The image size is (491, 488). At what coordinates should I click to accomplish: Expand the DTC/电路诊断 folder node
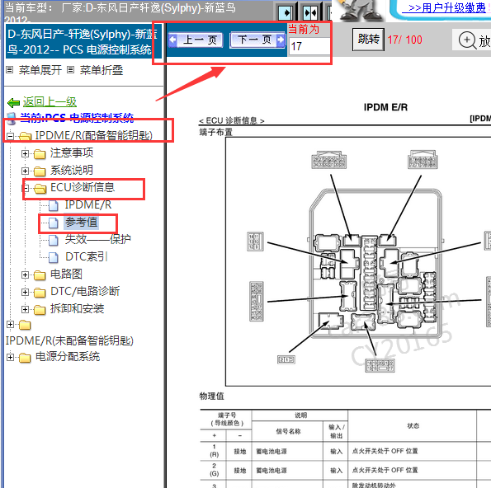coord(25,292)
